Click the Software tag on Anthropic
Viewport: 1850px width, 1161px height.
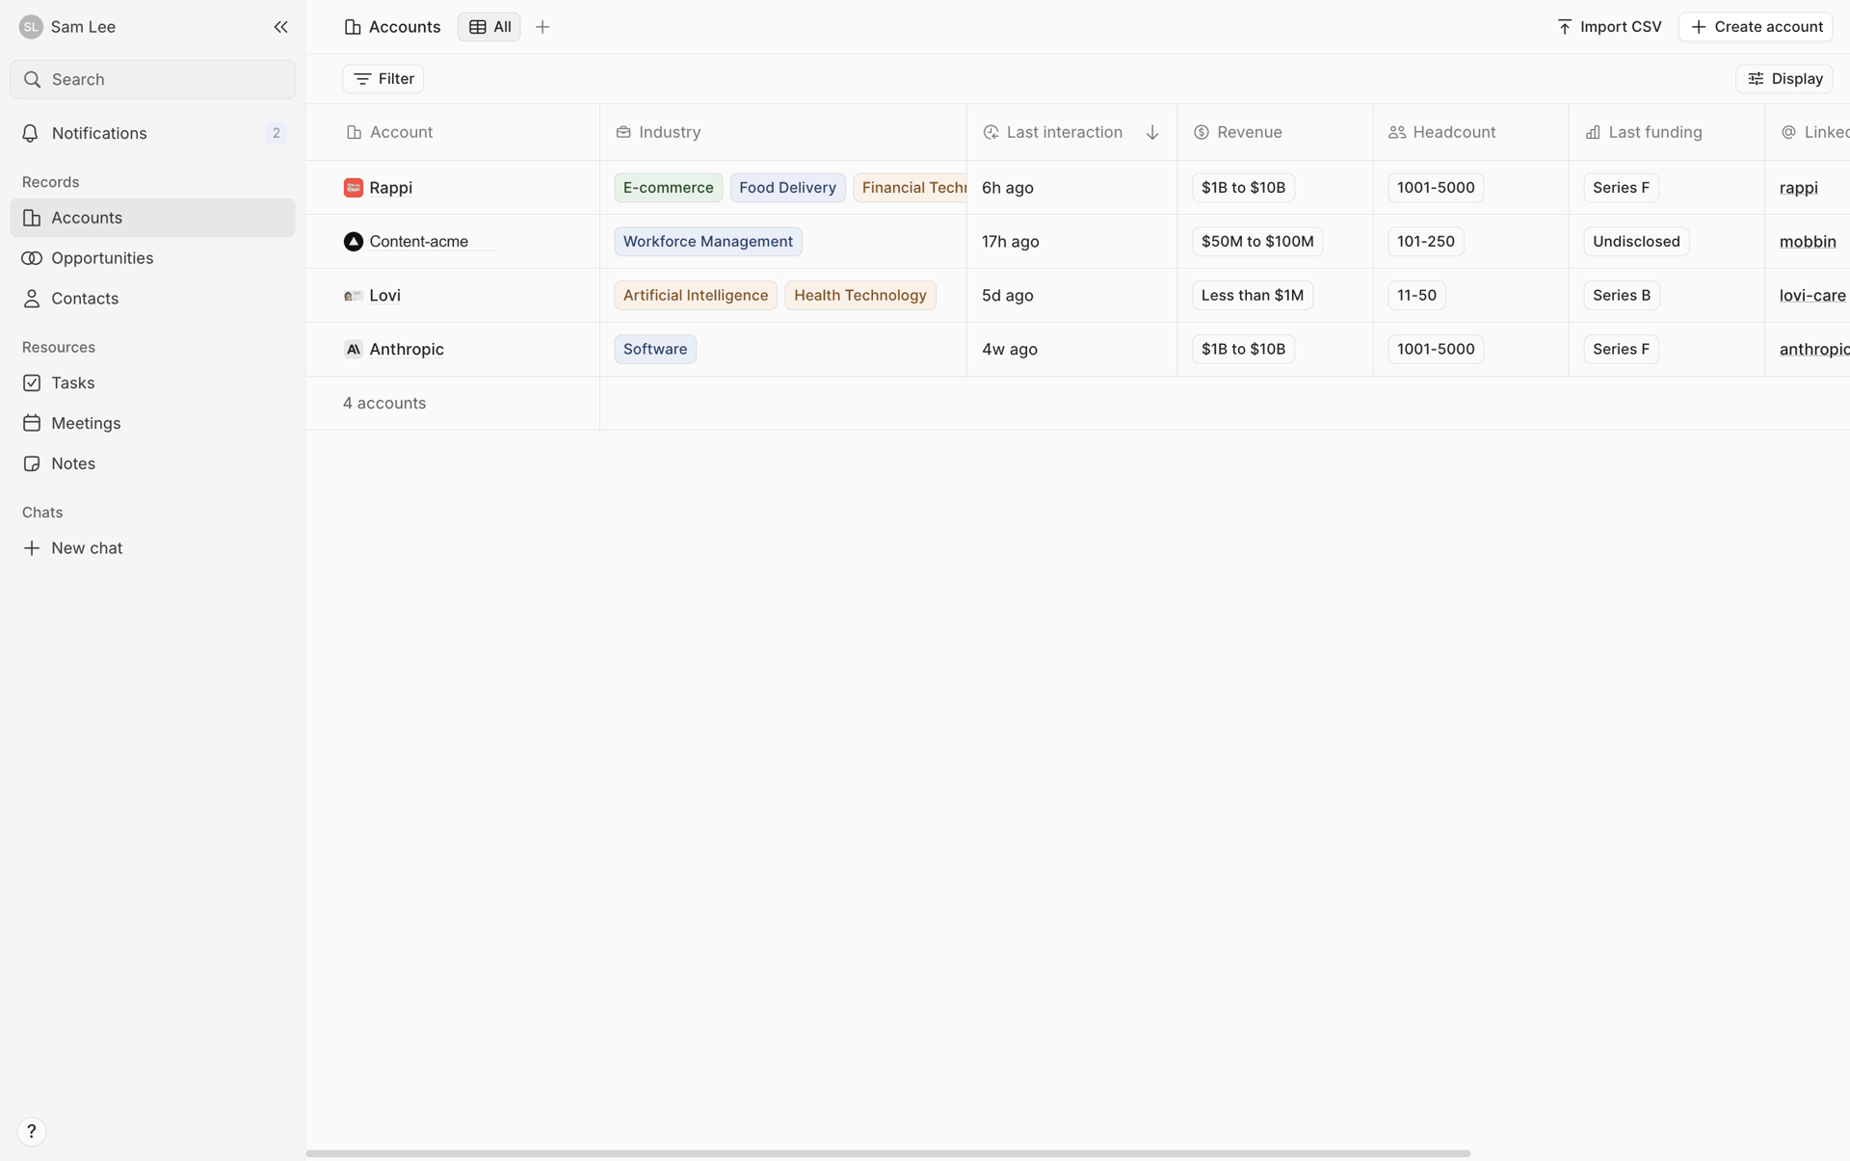(655, 350)
